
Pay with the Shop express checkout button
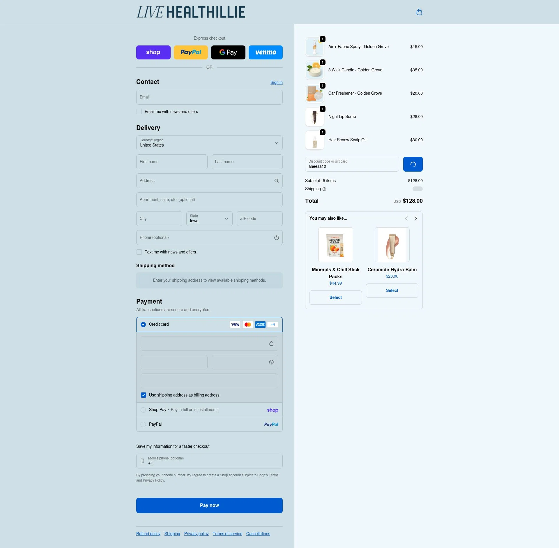click(153, 52)
